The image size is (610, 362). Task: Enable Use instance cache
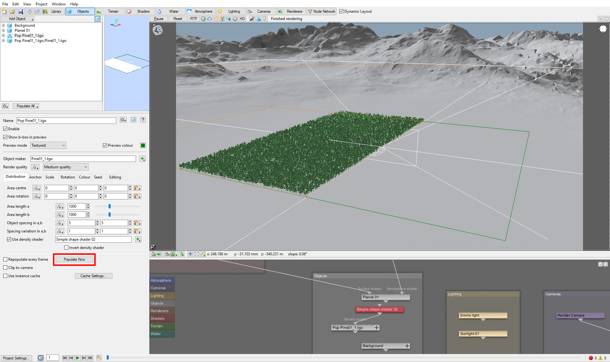pos(5,276)
